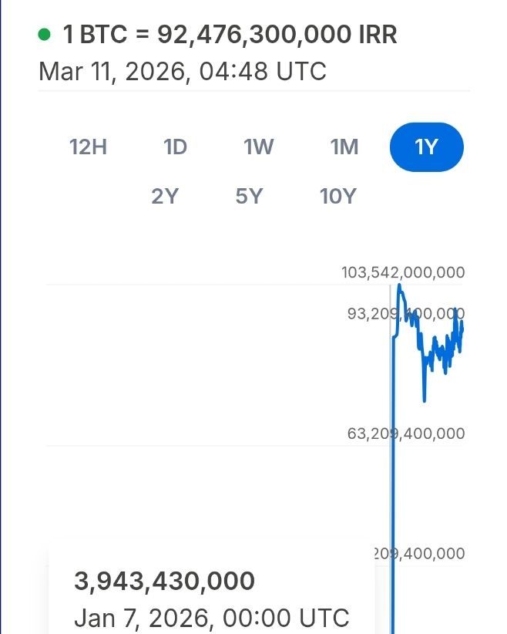Open the 10Y chart history
This screenshot has height=634, width=507.
tap(337, 196)
